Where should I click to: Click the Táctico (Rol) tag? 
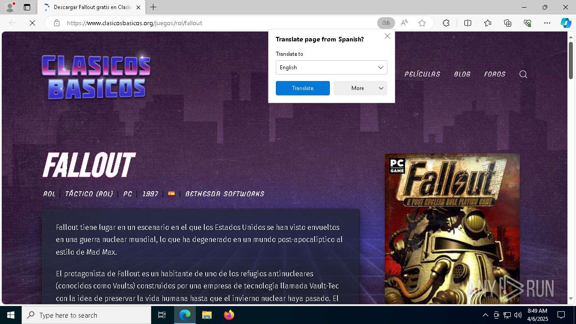tap(89, 194)
